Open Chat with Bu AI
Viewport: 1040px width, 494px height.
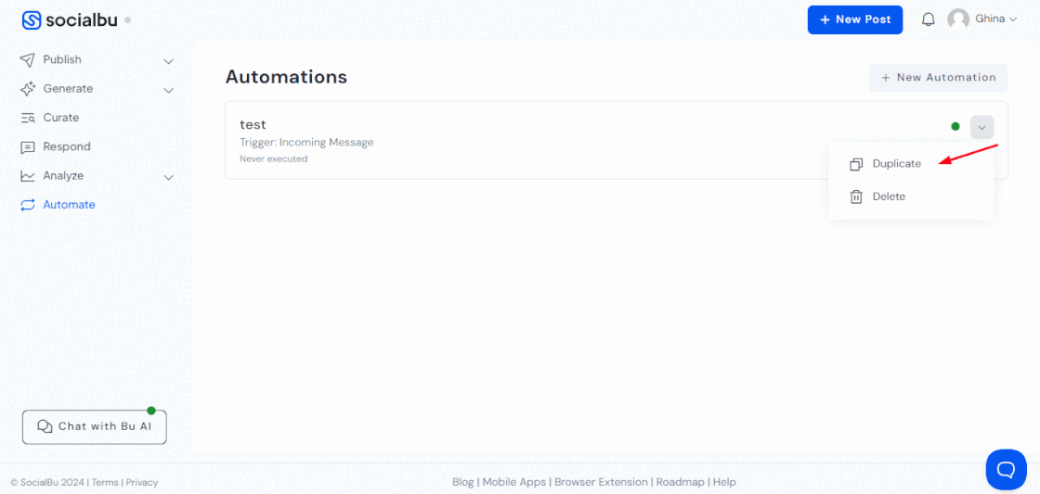[94, 426]
